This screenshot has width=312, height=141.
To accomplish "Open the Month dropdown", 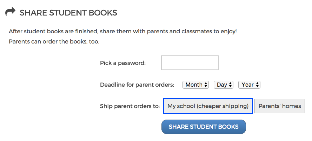I will (x=195, y=85).
